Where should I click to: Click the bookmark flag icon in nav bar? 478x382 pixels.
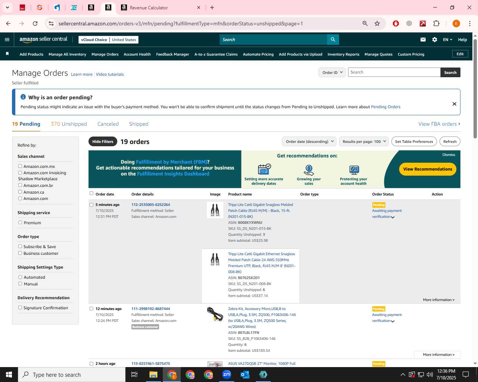[x=7, y=54]
